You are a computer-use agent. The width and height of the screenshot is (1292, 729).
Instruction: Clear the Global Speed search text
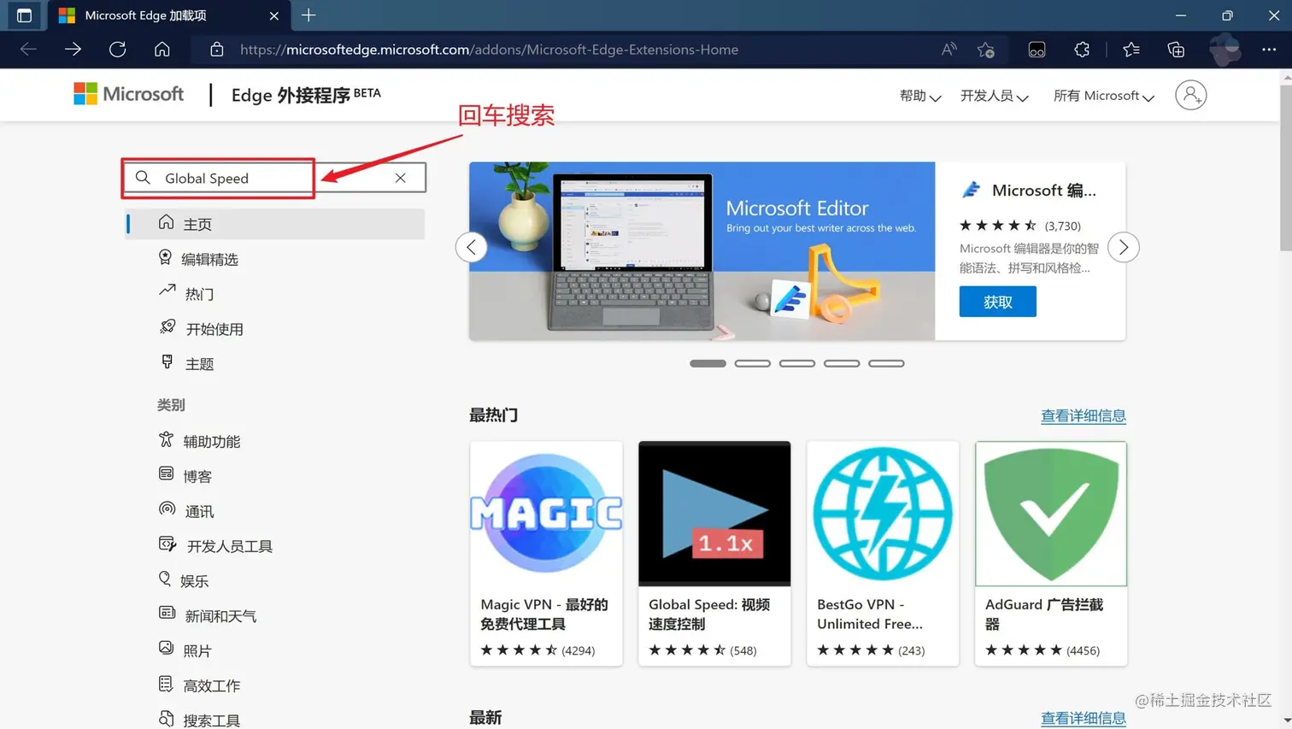tap(399, 177)
